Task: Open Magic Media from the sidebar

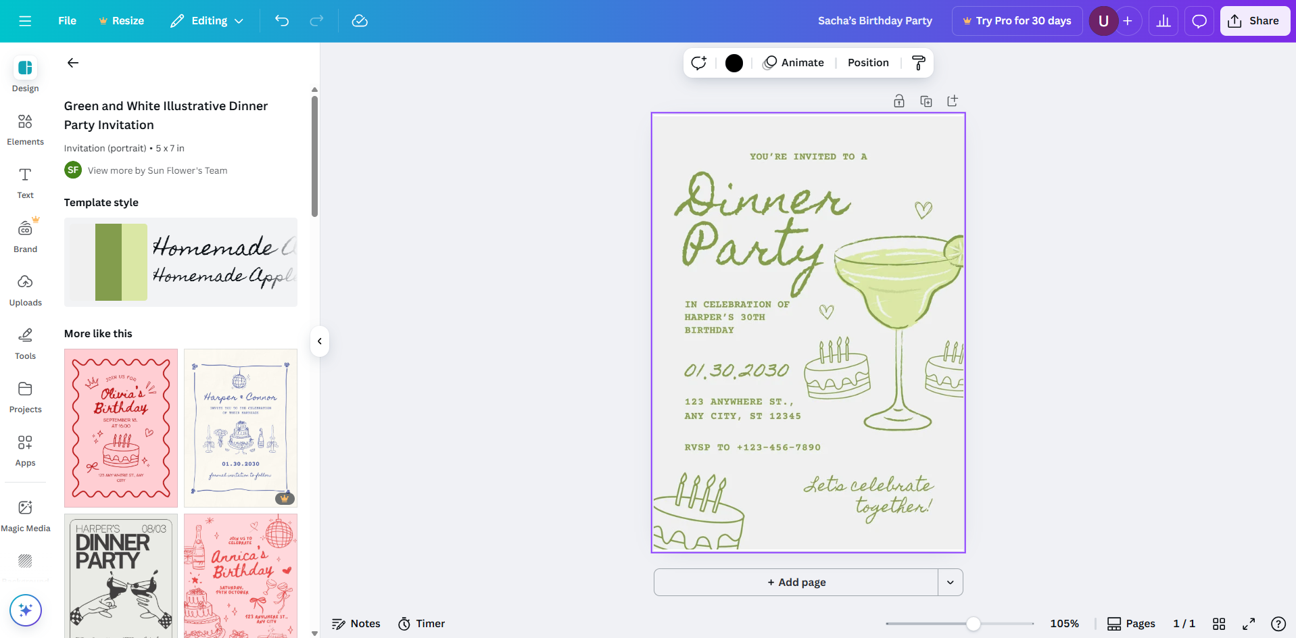Action: coord(25,514)
